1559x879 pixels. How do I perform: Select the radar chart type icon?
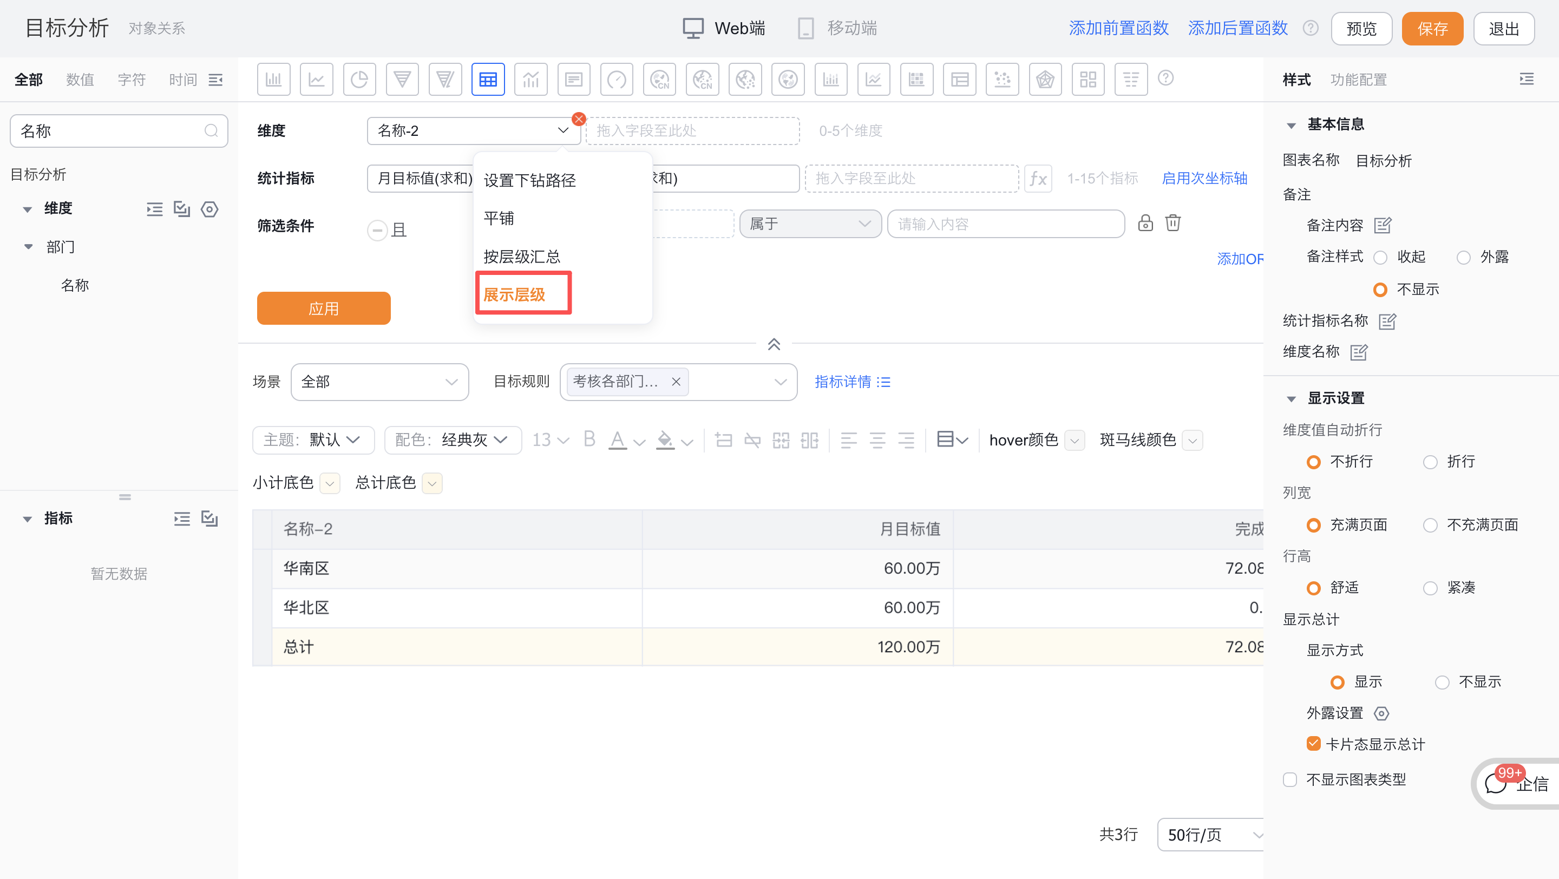tap(1045, 78)
